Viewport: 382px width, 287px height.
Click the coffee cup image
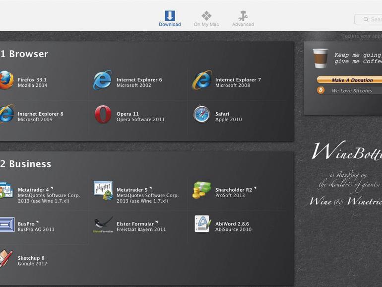pyautogui.click(x=320, y=58)
